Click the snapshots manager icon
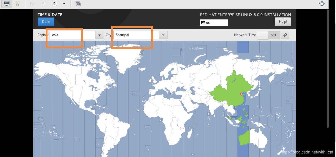This screenshot has width=336, height=157. tap(78, 4)
